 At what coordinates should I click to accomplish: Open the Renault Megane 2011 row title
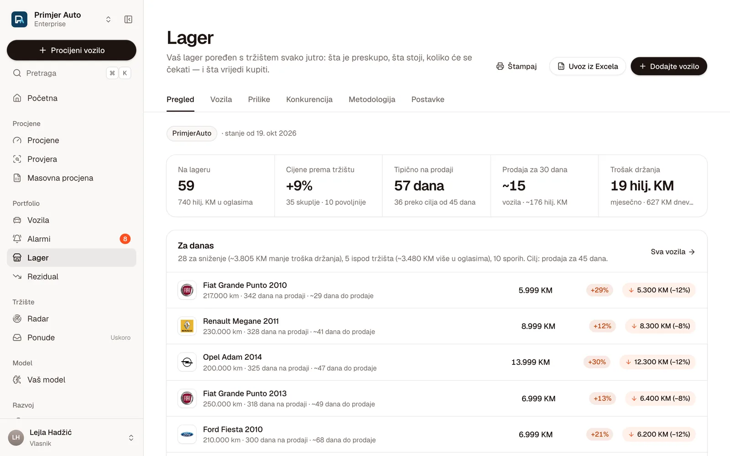click(241, 321)
